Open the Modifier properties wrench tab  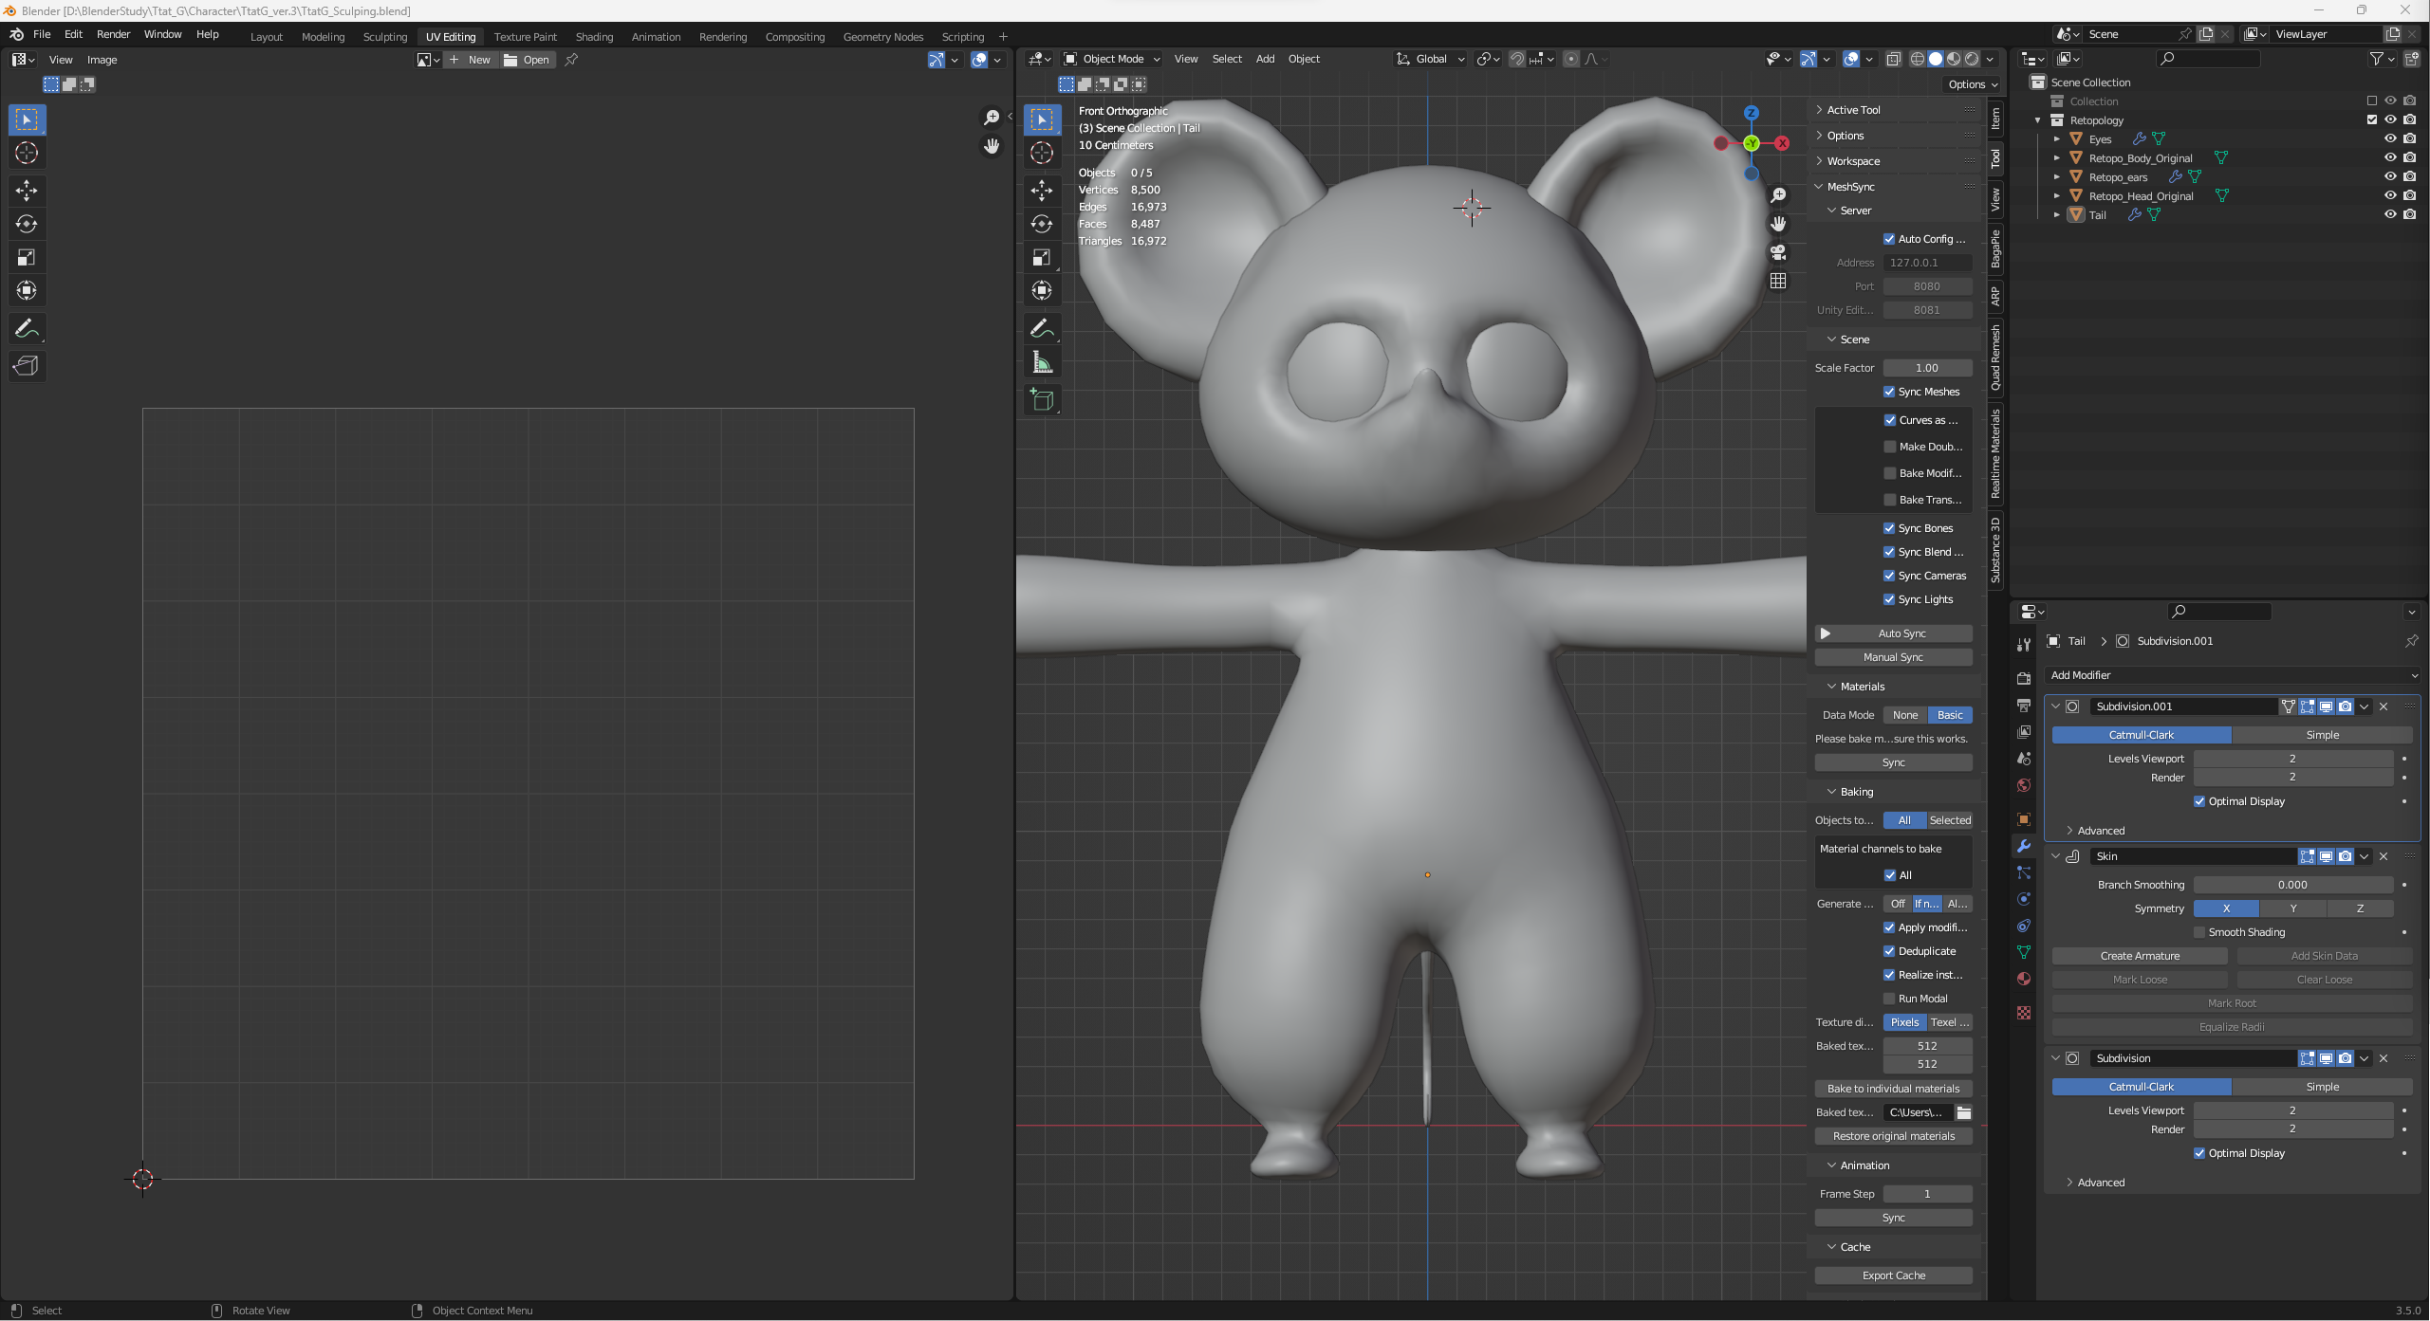click(2024, 846)
